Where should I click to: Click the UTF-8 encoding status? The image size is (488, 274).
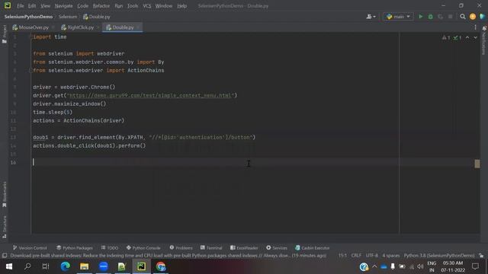coord(371,256)
